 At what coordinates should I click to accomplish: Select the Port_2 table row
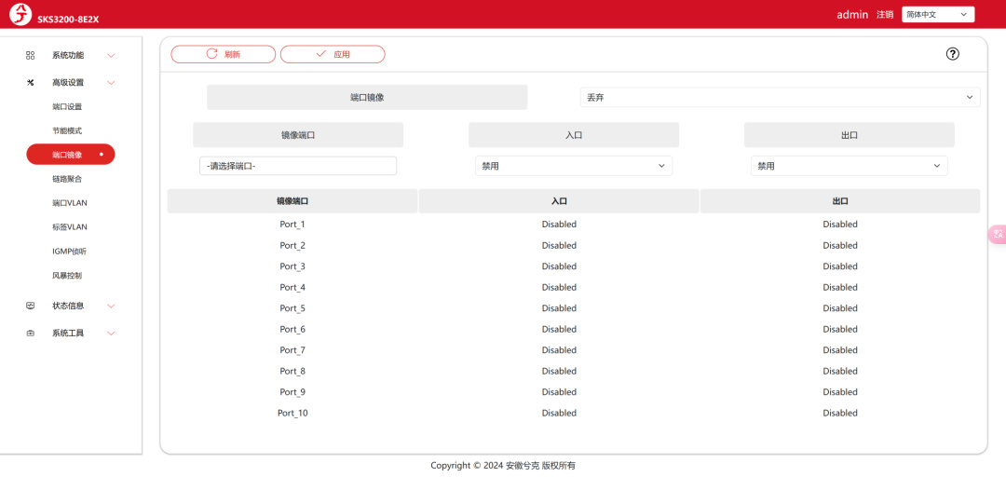pyautogui.click(x=574, y=245)
